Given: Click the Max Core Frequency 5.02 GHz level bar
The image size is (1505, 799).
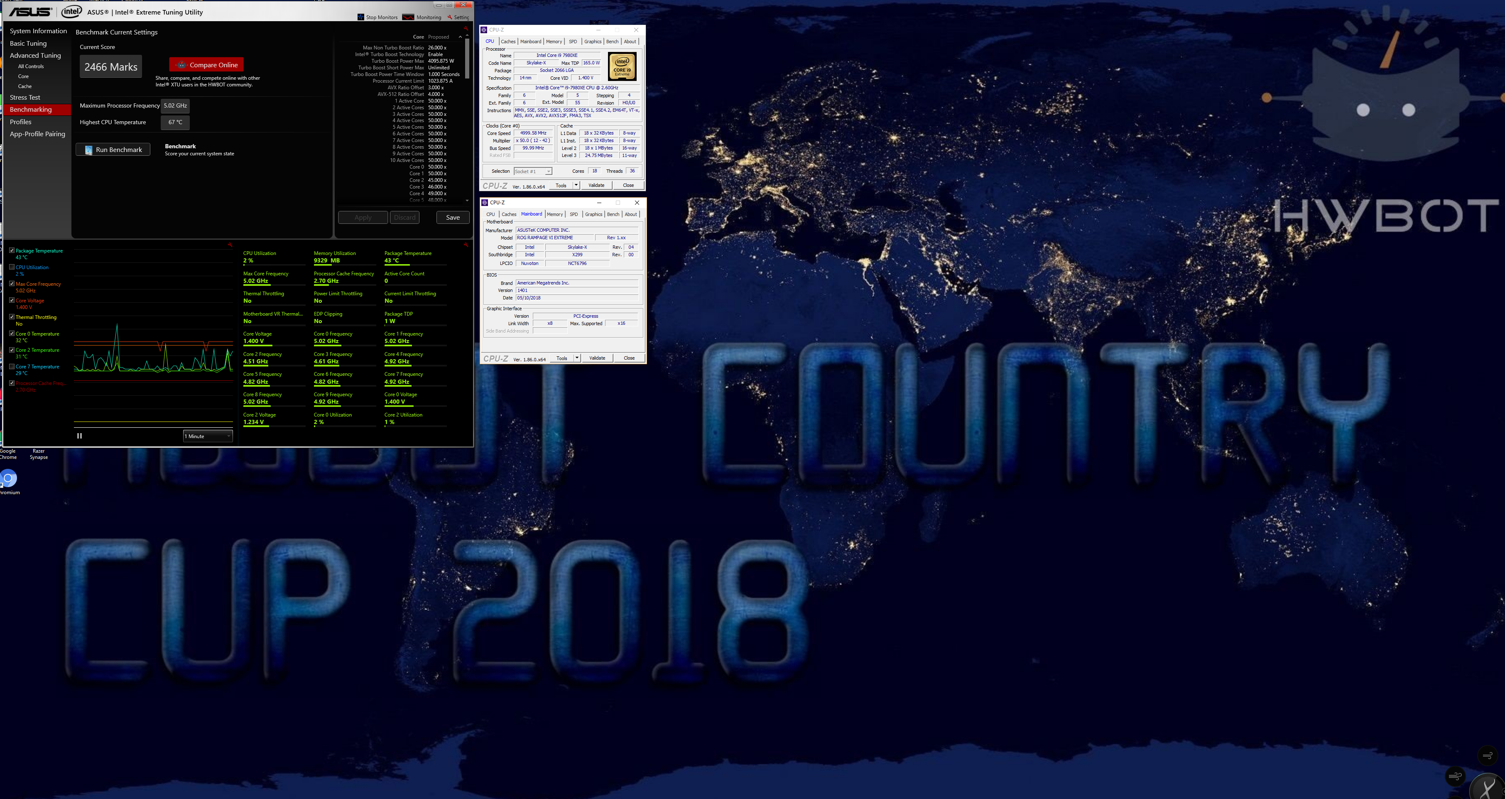Looking at the screenshot, I should tap(274, 285).
